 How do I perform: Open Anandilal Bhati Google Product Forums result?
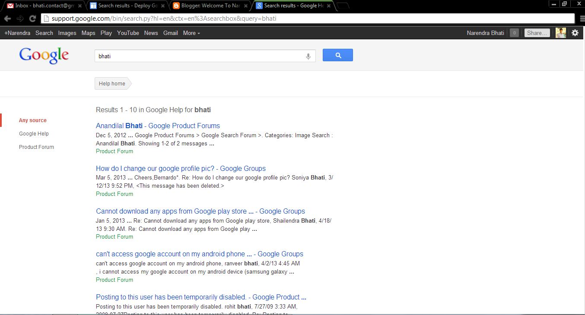pyautogui.click(x=158, y=126)
